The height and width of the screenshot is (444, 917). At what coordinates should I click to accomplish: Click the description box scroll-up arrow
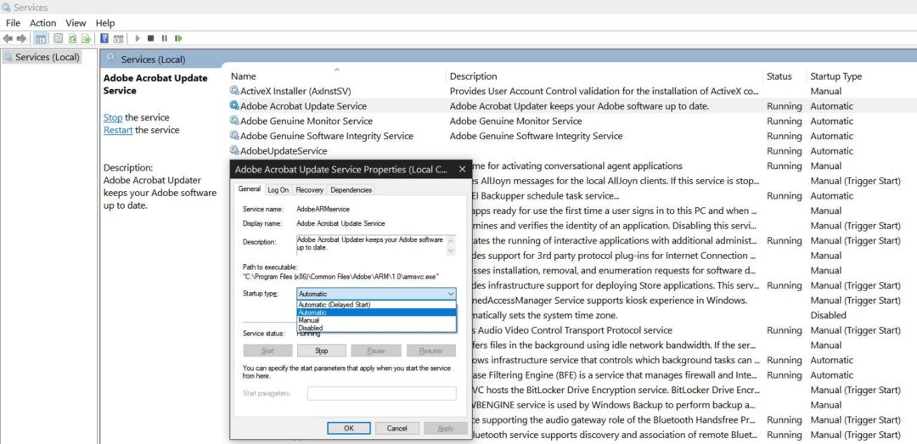[x=450, y=239]
